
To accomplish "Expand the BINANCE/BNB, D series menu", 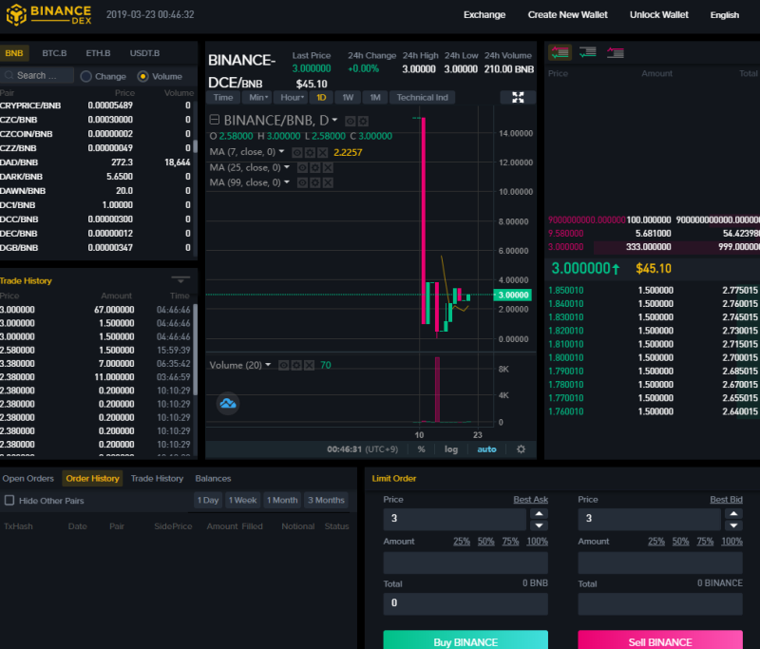I will pos(335,120).
